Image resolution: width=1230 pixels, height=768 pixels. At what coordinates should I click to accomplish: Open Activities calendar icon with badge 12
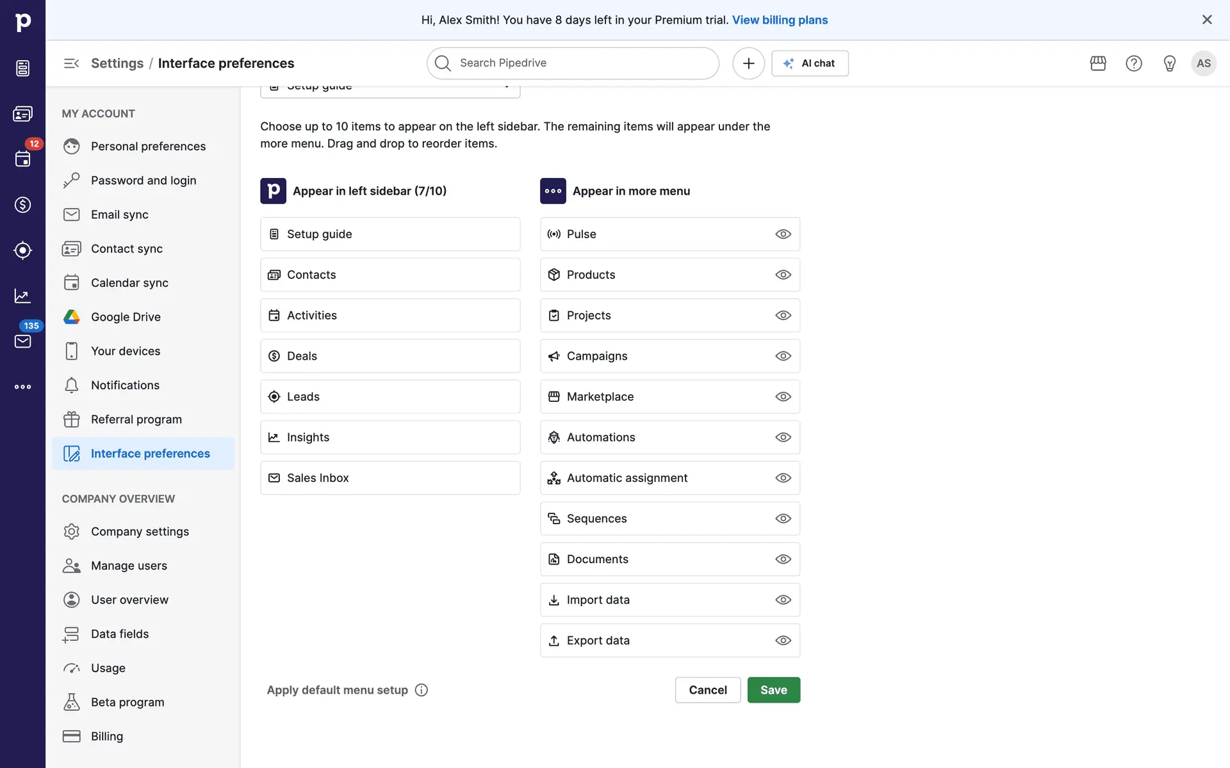click(x=22, y=159)
